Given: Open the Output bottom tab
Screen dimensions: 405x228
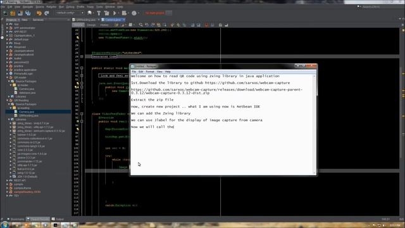Looking at the screenshot, I should pyautogui.click(x=58, y=219).
